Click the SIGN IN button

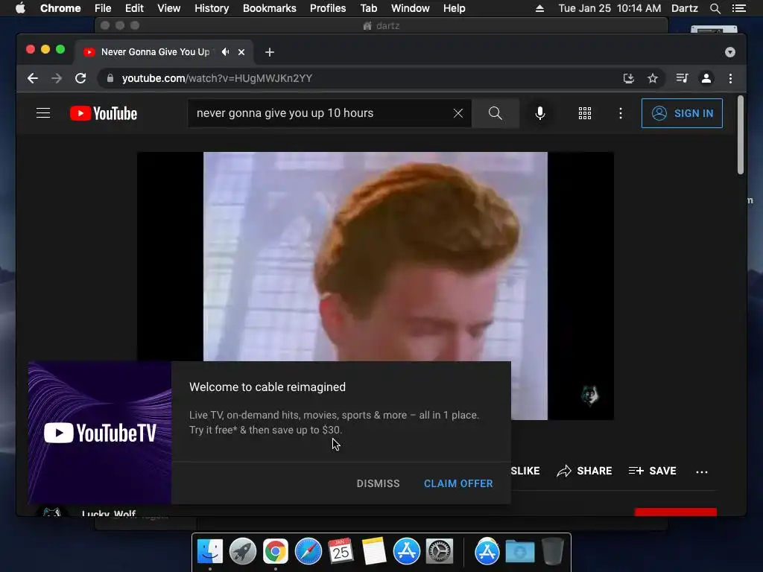[682, 113]
